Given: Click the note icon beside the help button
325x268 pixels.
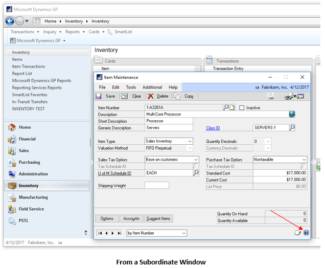Looking at the screenshot, I should 297,233.
